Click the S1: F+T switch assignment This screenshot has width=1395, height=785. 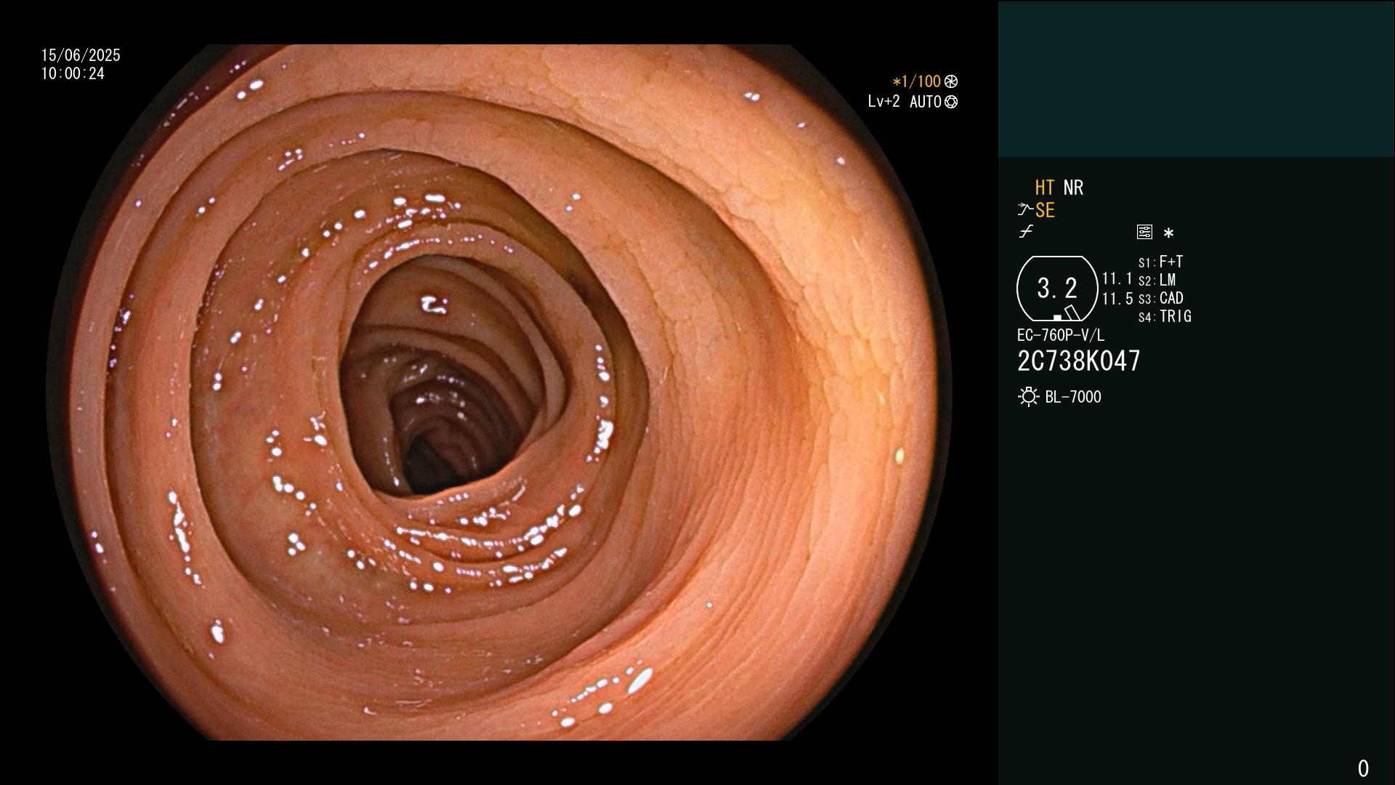click(1160, 262)
